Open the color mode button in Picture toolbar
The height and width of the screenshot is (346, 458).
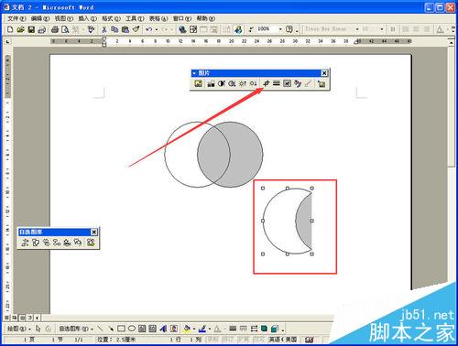tap(211, 83)
